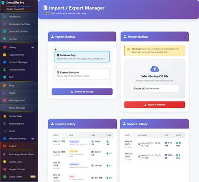Click the Custom Selection option card
The width and height of the screenshot is (199, 182).
82,74
